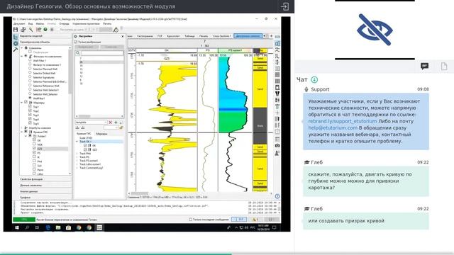The image size is (454, 255).
Task: Open the Вид menu
Action: point(31,23)
